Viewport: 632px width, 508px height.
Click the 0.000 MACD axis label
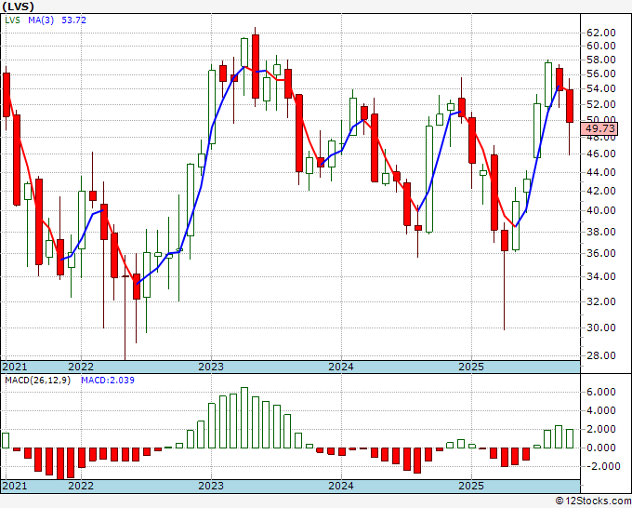tap(601, 448)
